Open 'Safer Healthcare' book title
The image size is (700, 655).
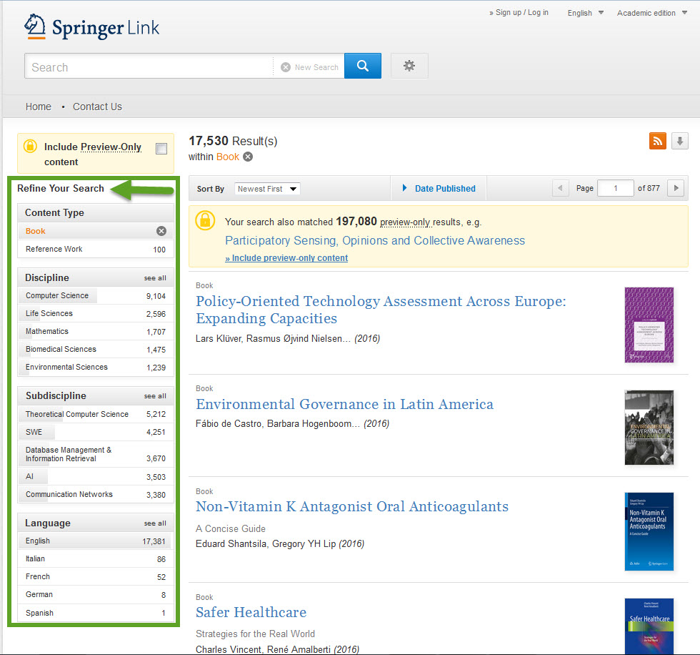point(251,612)
